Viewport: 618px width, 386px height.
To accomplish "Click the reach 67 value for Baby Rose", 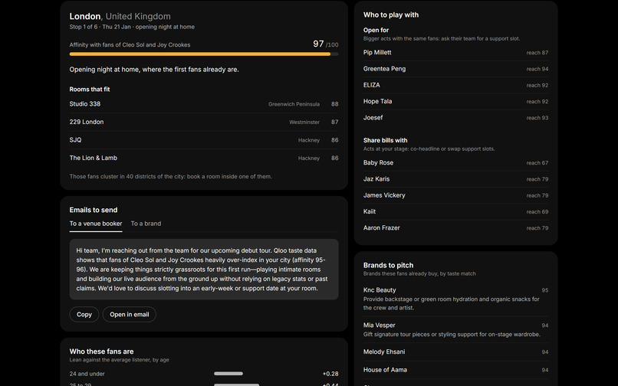I will click(x=537, y=162).
